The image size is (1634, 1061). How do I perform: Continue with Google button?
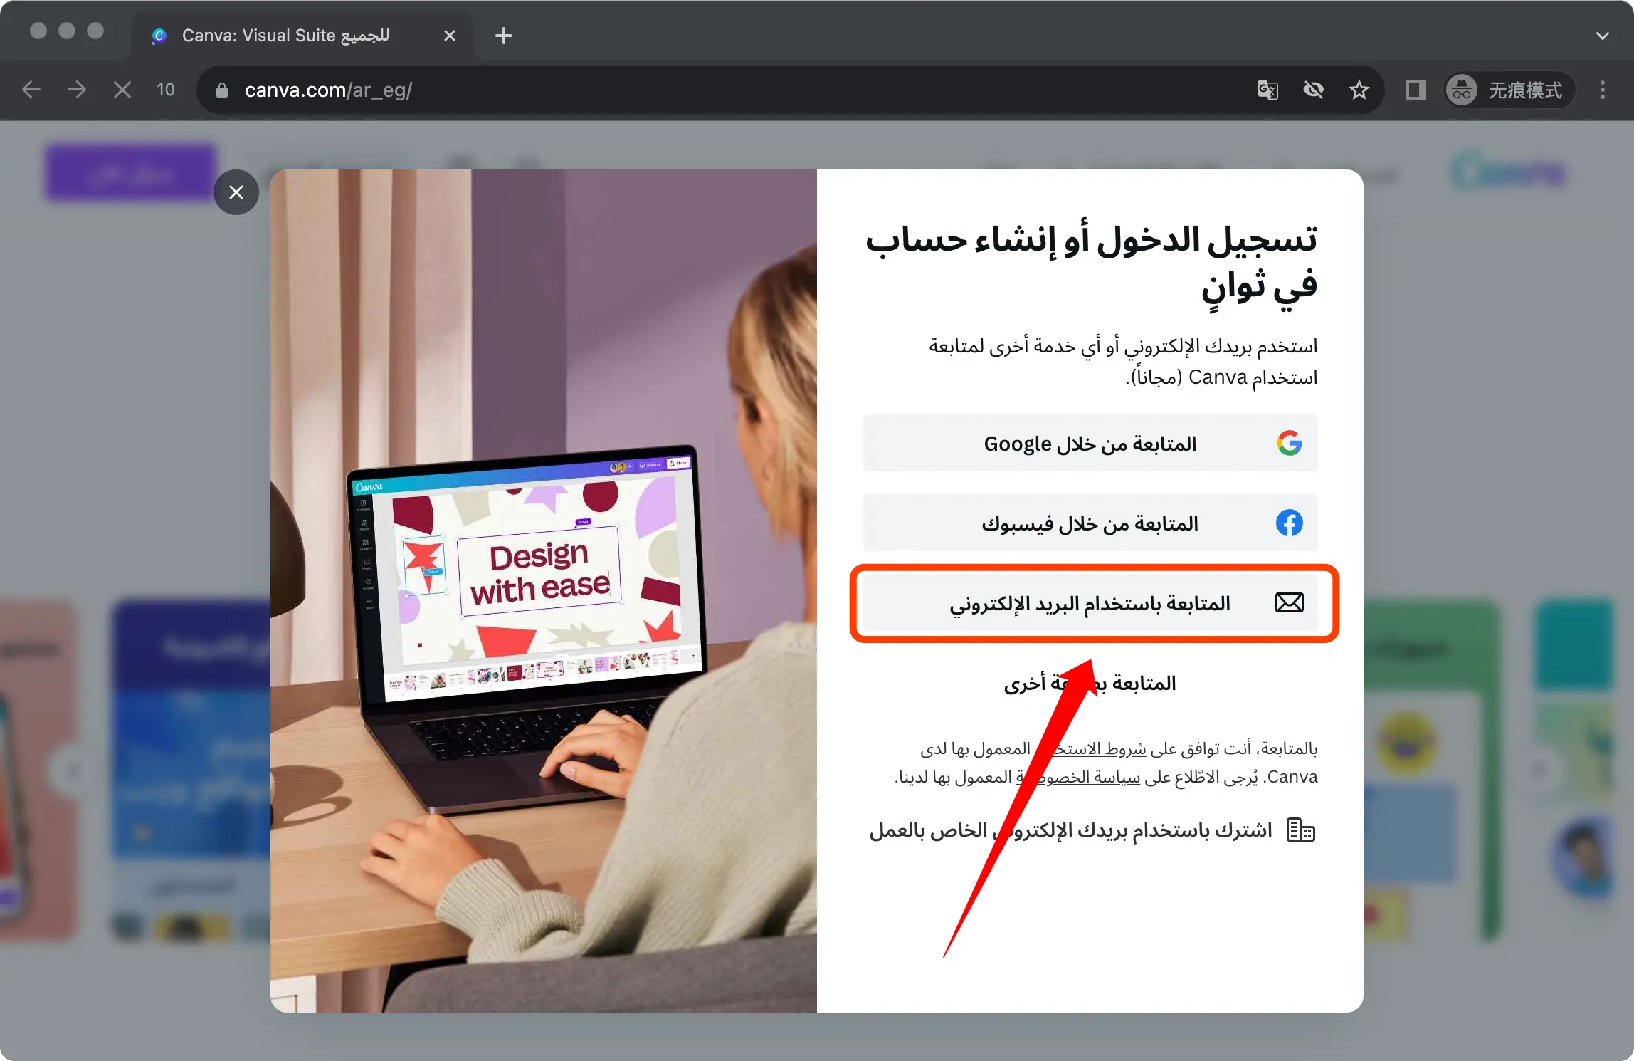(x=1090, y=443)
